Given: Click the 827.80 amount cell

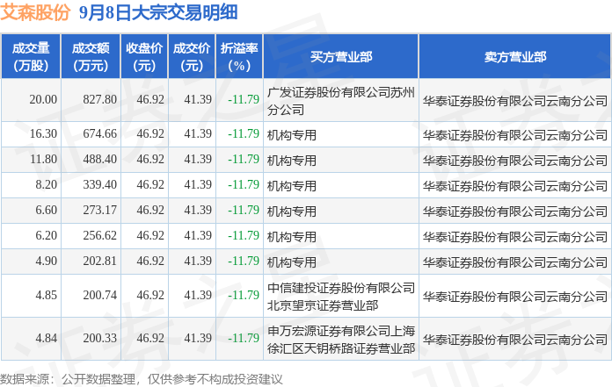Looking at the screenshot, I should (100, 100).
